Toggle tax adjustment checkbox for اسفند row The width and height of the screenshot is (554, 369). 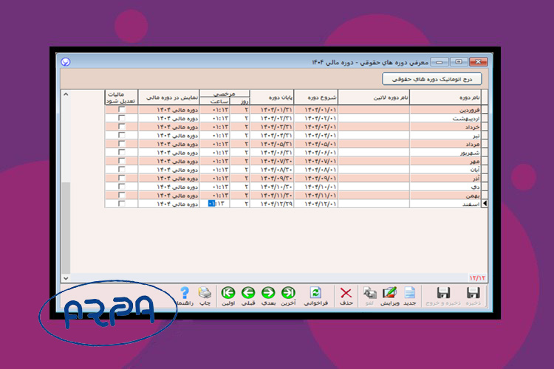(x=121, y=204)
